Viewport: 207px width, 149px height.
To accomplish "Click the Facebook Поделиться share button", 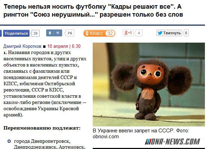I will tap(16, 33).
